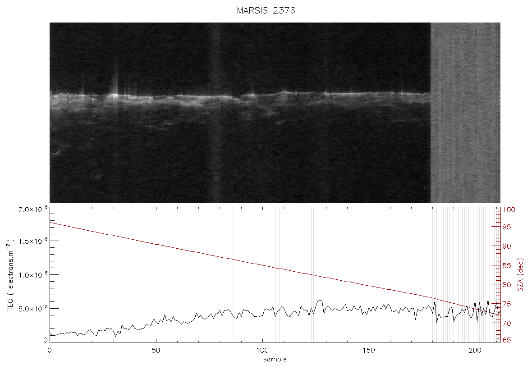Click the SZA (deg) red axis label
This screenshot has width=532, height=374.
(521, 275)
